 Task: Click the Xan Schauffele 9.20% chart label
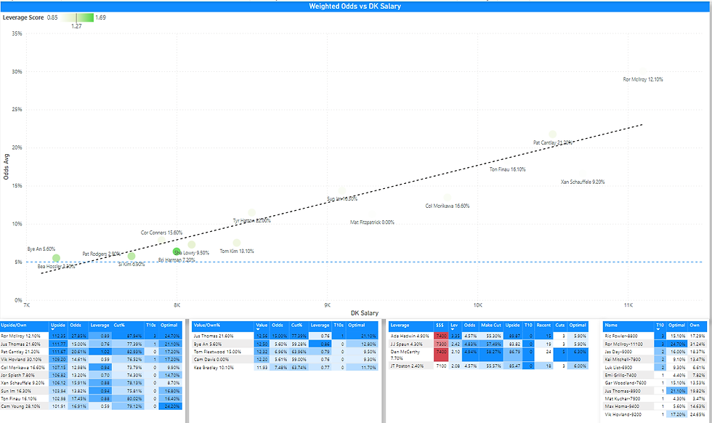[583, 182]
